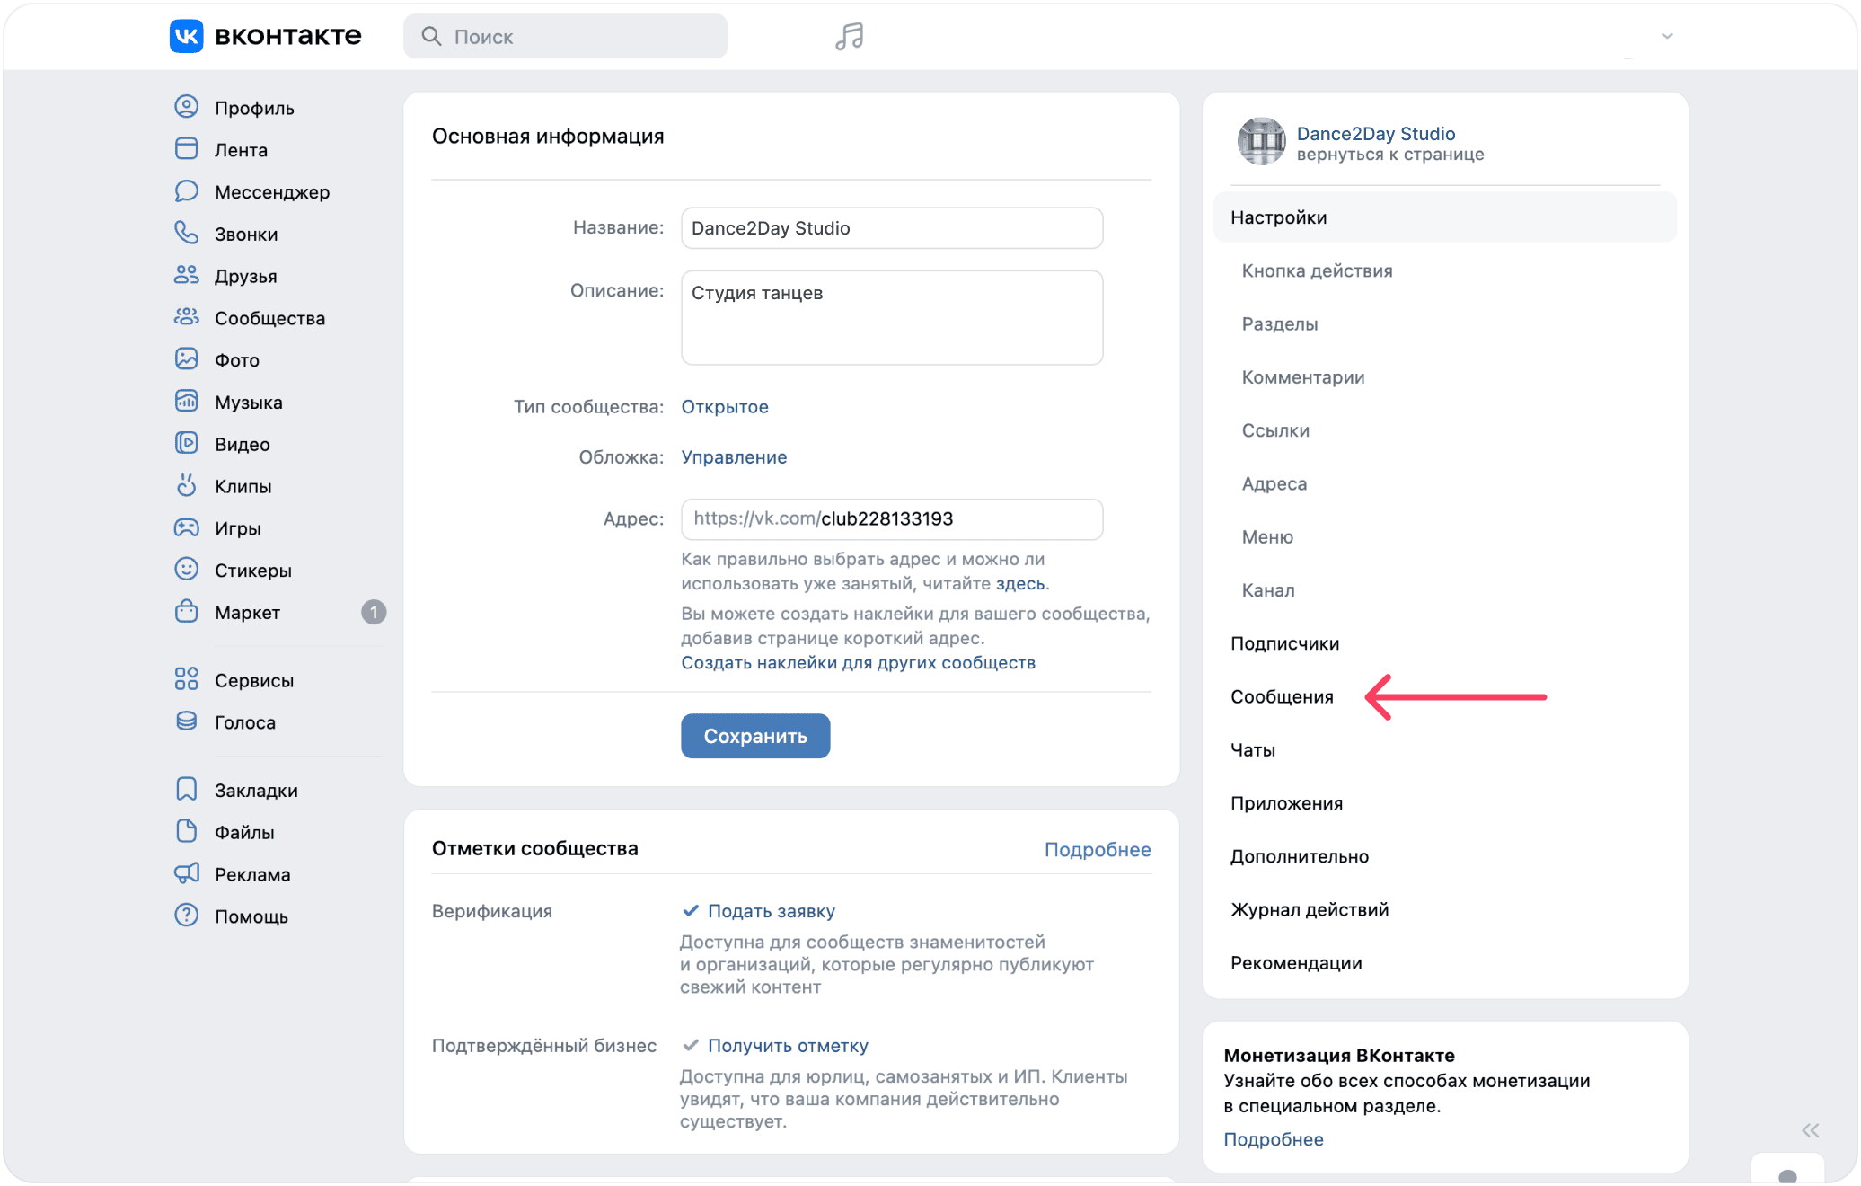This screenshot has height=1186, width=1861.
Task: Click the Сохранить button
Action: (755, 736)
